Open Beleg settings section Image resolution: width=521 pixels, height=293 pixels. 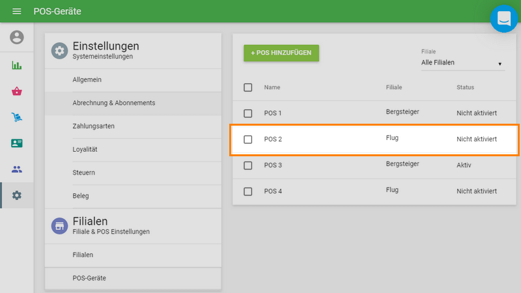click(x=133, y=196)
